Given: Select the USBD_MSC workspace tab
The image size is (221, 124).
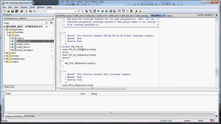Looking at the screenshot, I should click(9, 87).
